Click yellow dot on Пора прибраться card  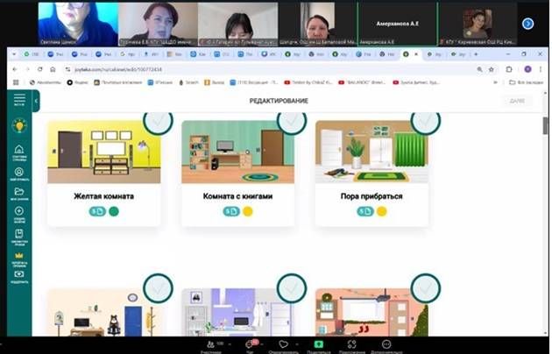(382, 211)
